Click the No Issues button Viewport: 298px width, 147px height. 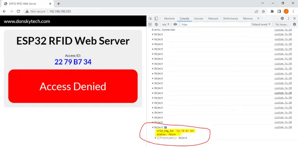tap(281, 24)
